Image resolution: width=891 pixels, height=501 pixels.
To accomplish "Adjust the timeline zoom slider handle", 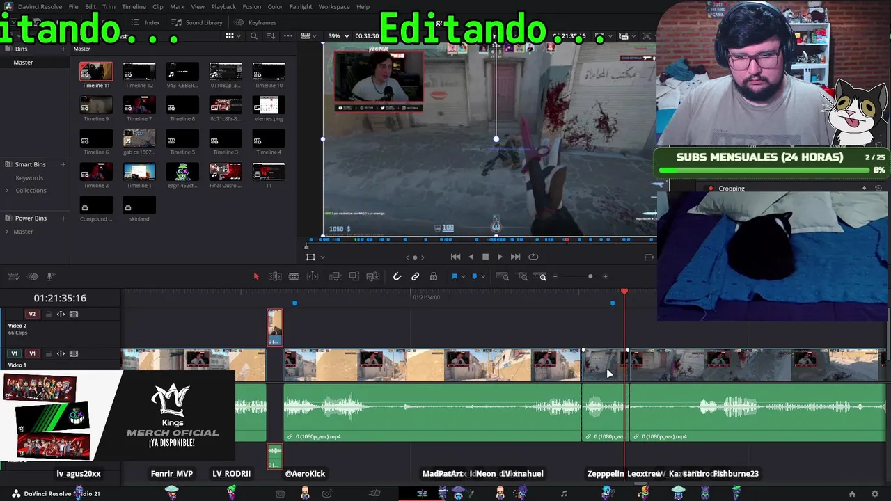I will [x=590, y=277].
